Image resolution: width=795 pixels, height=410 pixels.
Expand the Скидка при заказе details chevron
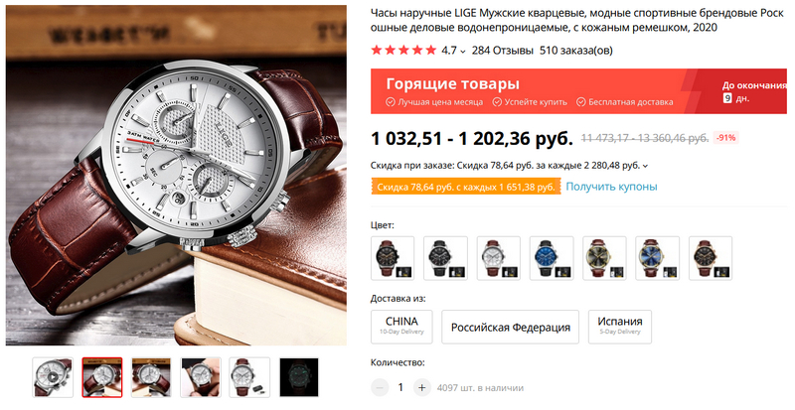(645, 166)
